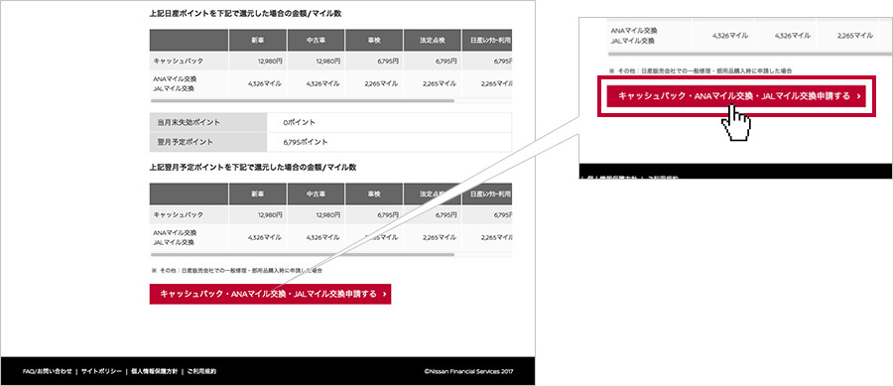This screenshot has height=386, width=893.
Task: Click the 当月末失効ポイント label
Action: [x=189, y=122]
